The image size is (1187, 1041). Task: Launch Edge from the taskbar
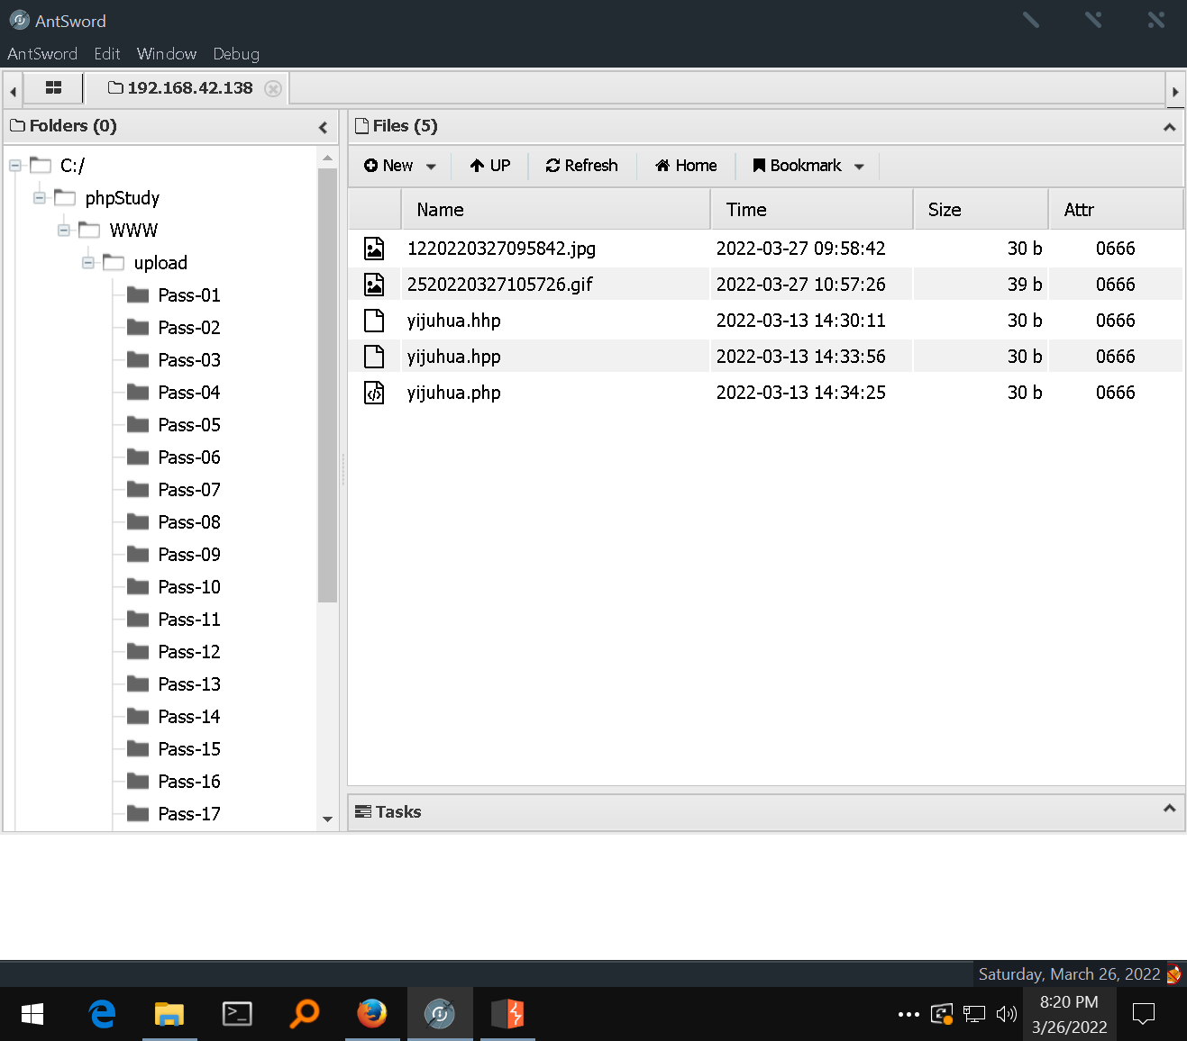(102, 1014)
